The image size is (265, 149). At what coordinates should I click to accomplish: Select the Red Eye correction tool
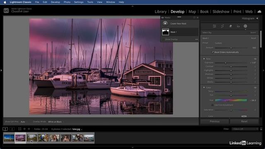[x=238, y=26]
